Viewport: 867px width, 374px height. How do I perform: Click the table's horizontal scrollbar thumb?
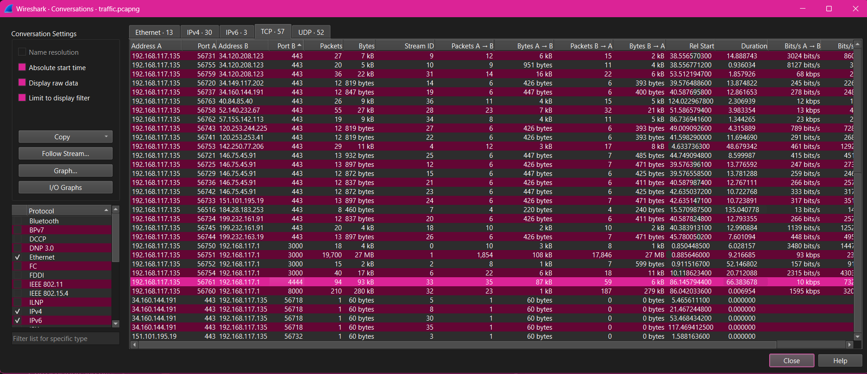click(x=457, y=345)
